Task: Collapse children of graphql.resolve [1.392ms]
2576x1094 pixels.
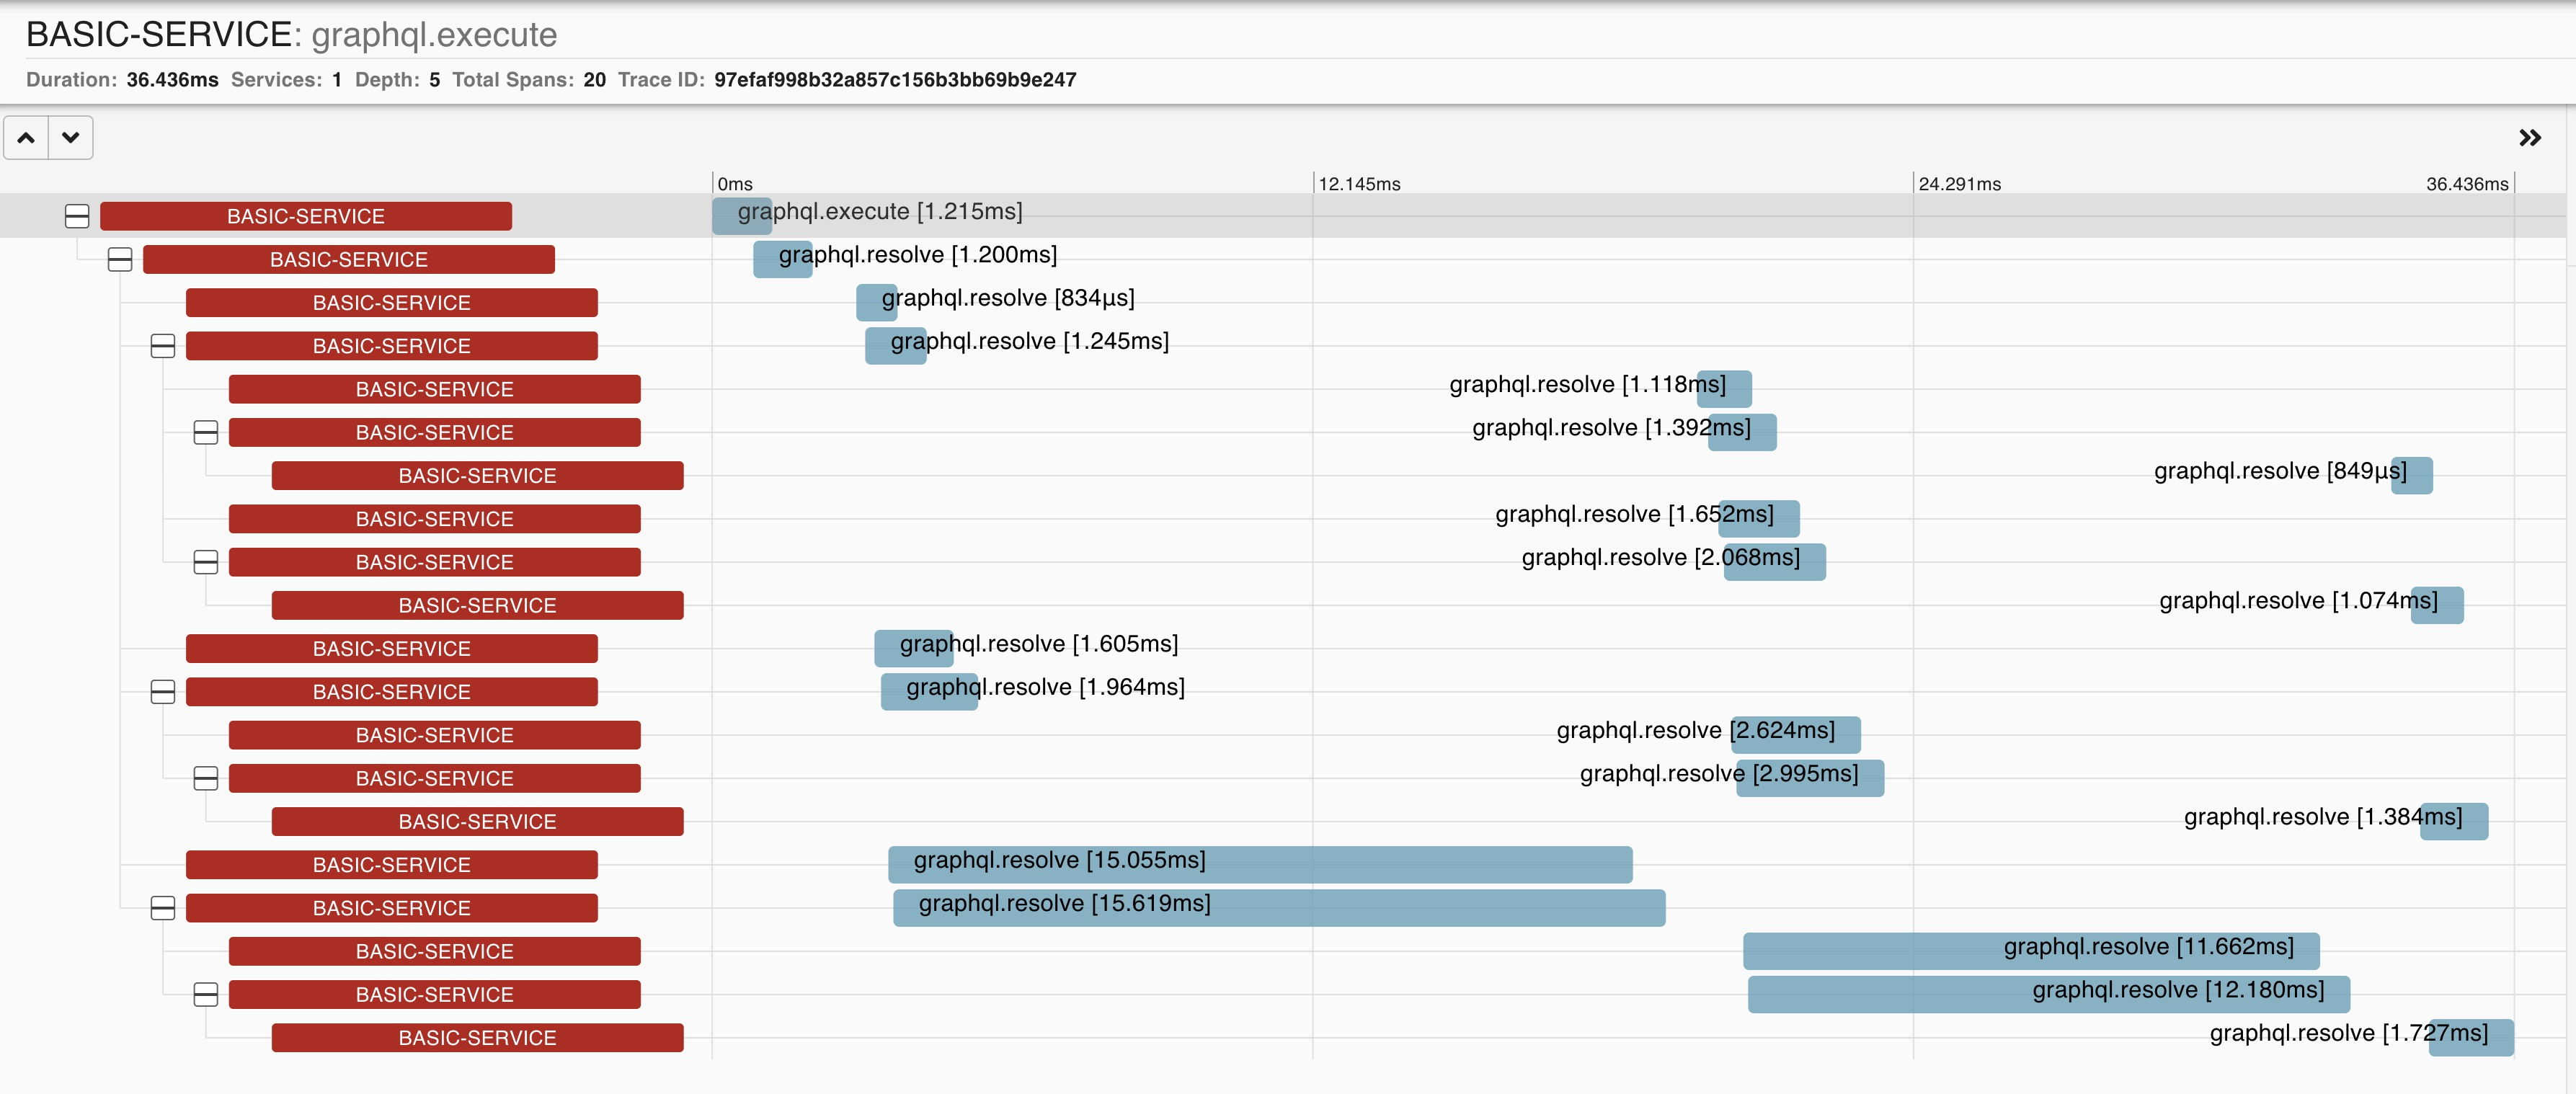Action: pyautogui.click(x=206, y=432)
